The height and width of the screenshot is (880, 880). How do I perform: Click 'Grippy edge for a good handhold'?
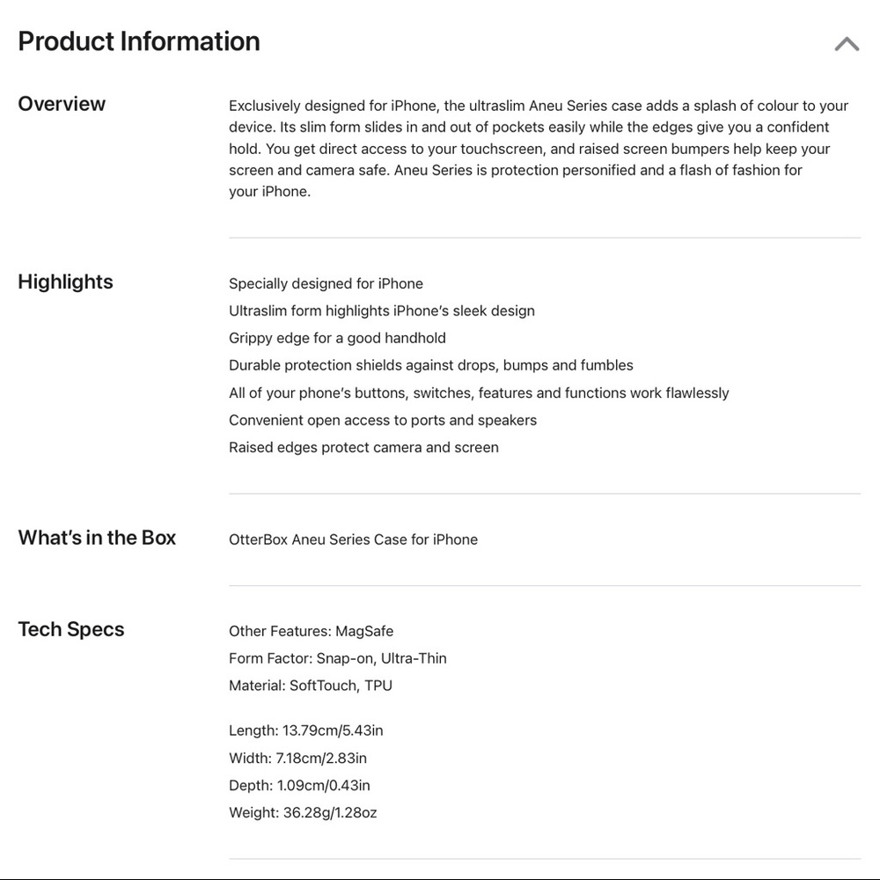tap(337, 338)
